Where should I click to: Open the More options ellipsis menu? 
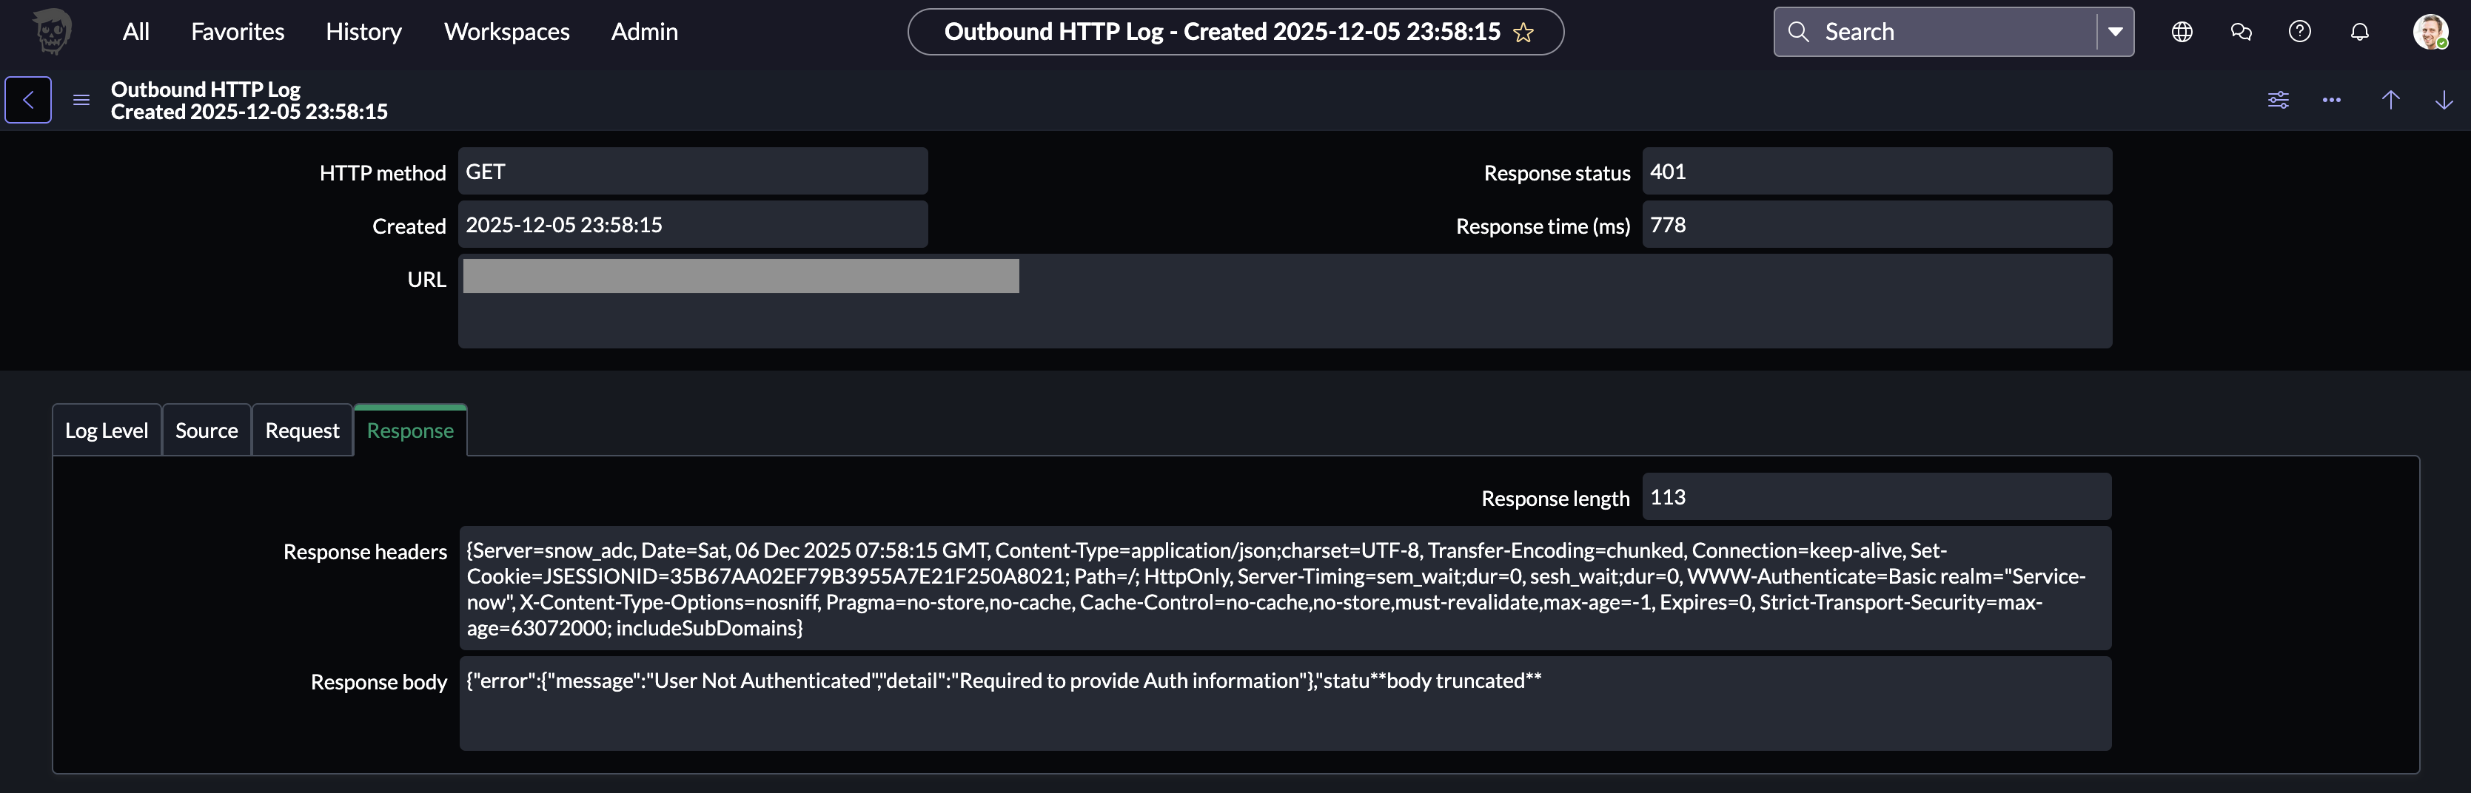click(2333, 99)
